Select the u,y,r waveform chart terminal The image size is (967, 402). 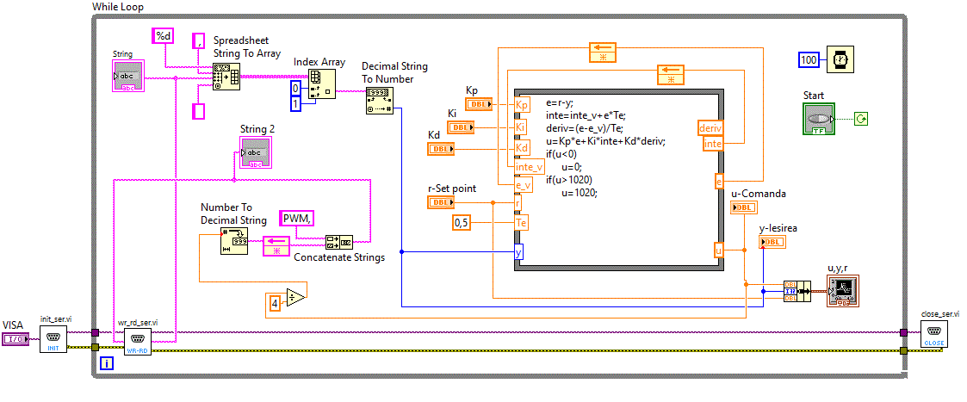point(840,292)
